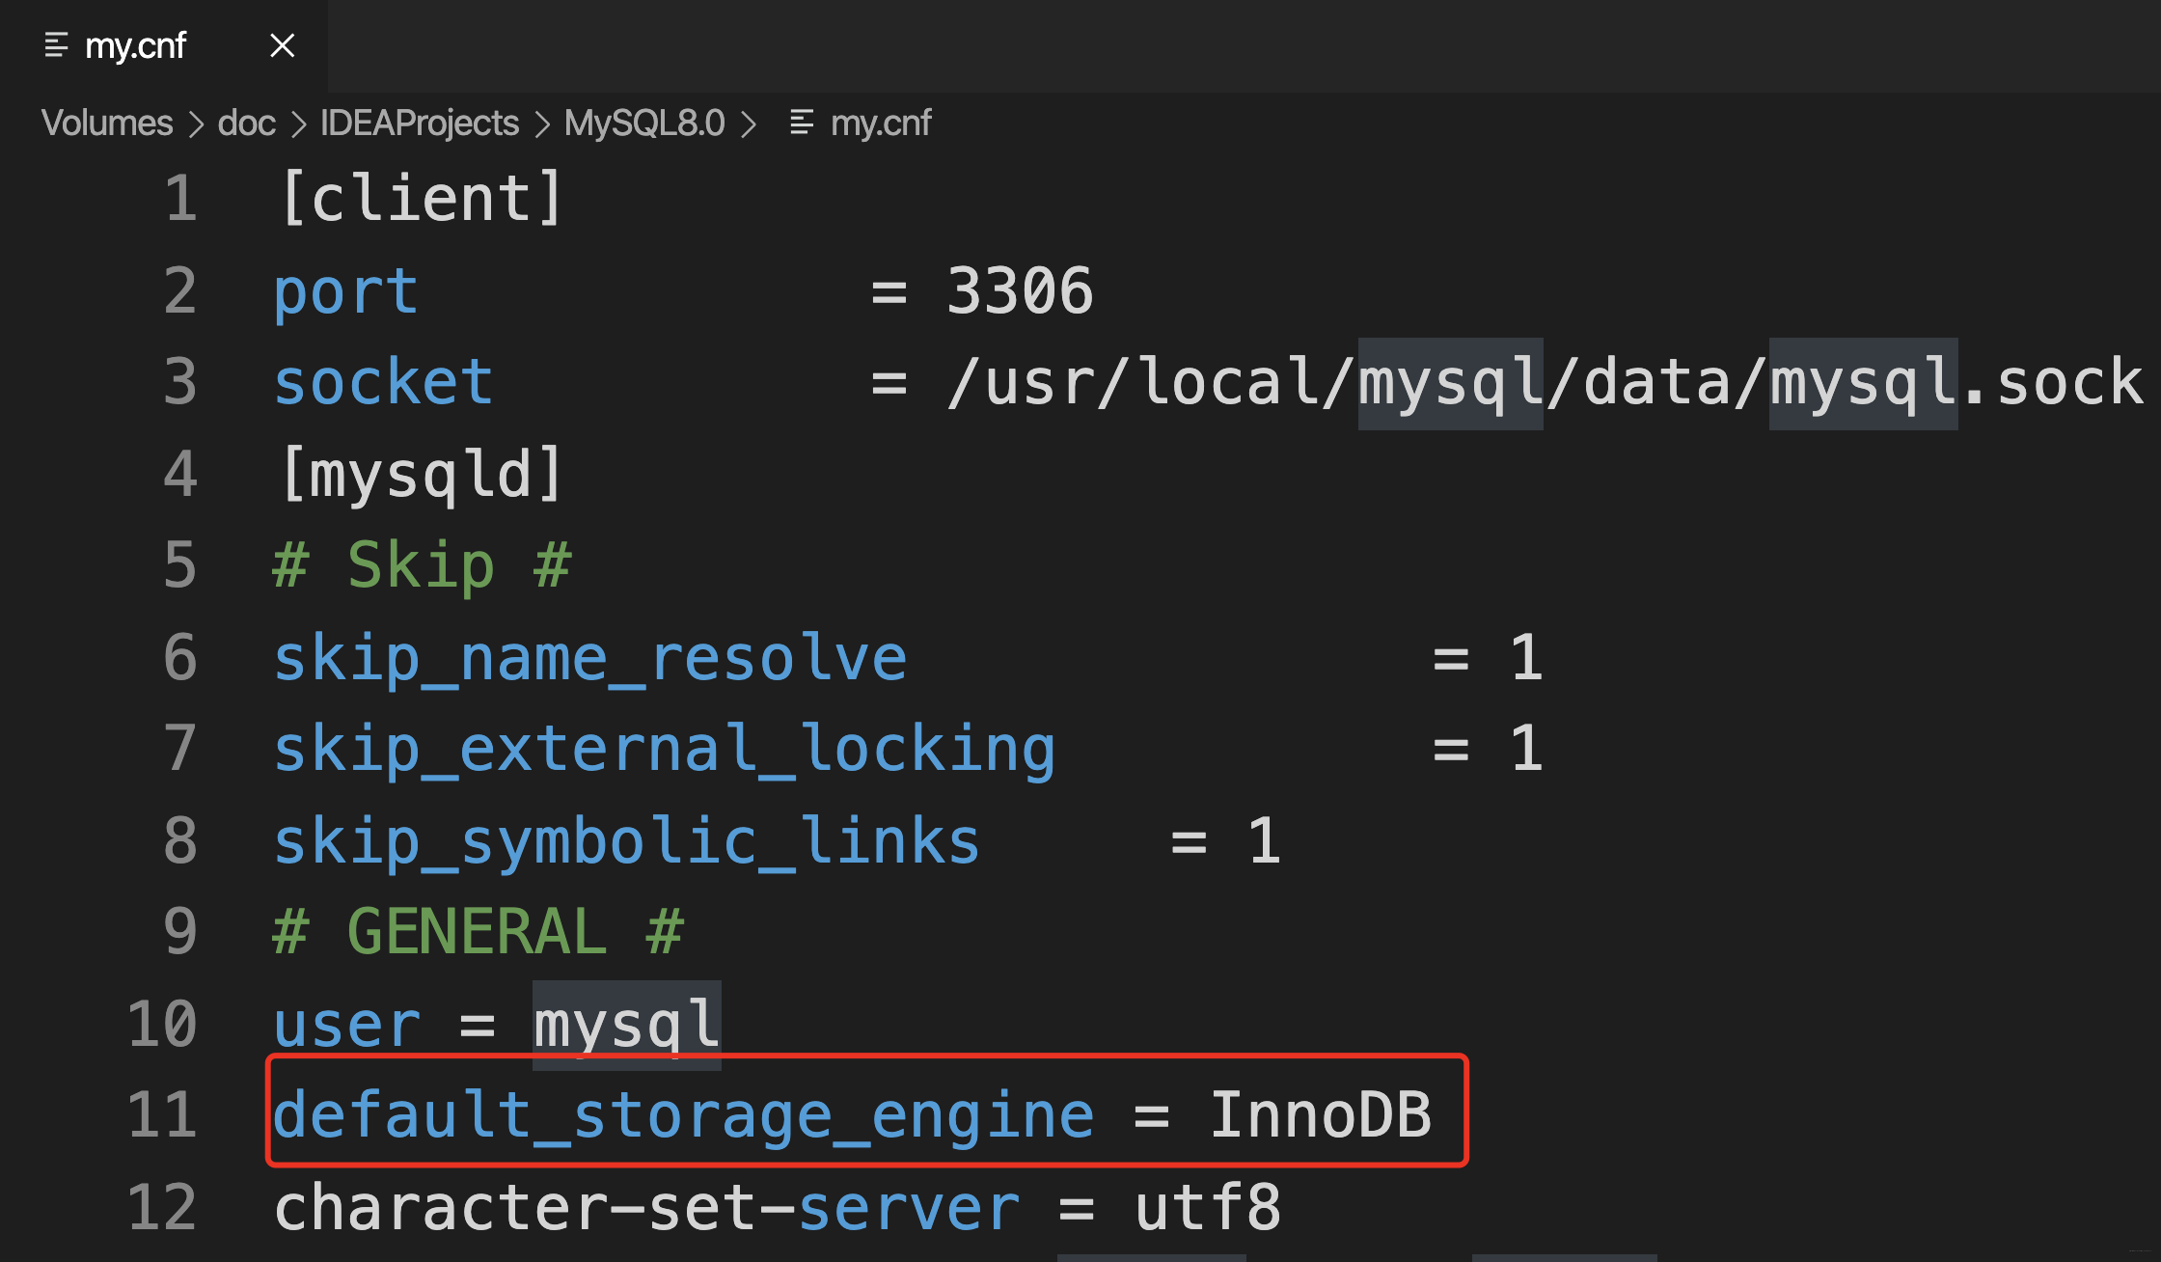
Task: Place cursor on [client] section header
Action: click(x=421, y=199)
